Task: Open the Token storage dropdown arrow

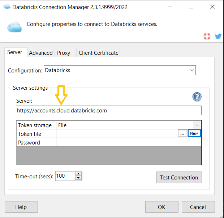Action: tap(198, 125)
